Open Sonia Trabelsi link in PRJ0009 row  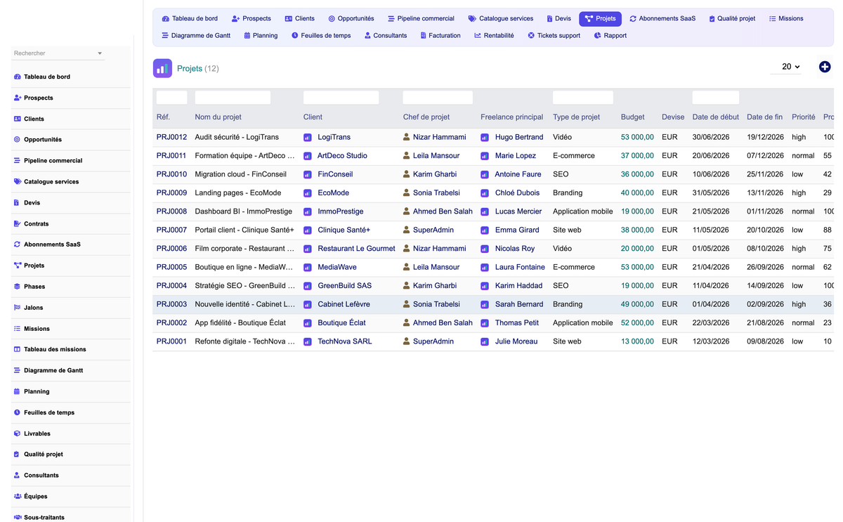[436, 193]
